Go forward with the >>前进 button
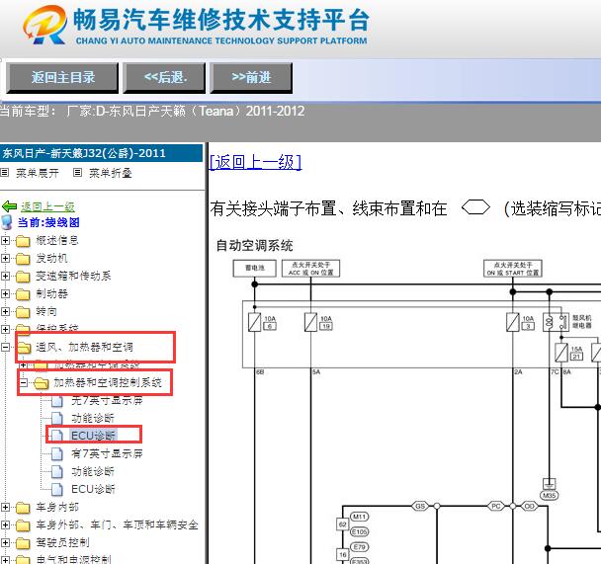The height and width of the screenshot is (564, 601). (x=251, y=78)
